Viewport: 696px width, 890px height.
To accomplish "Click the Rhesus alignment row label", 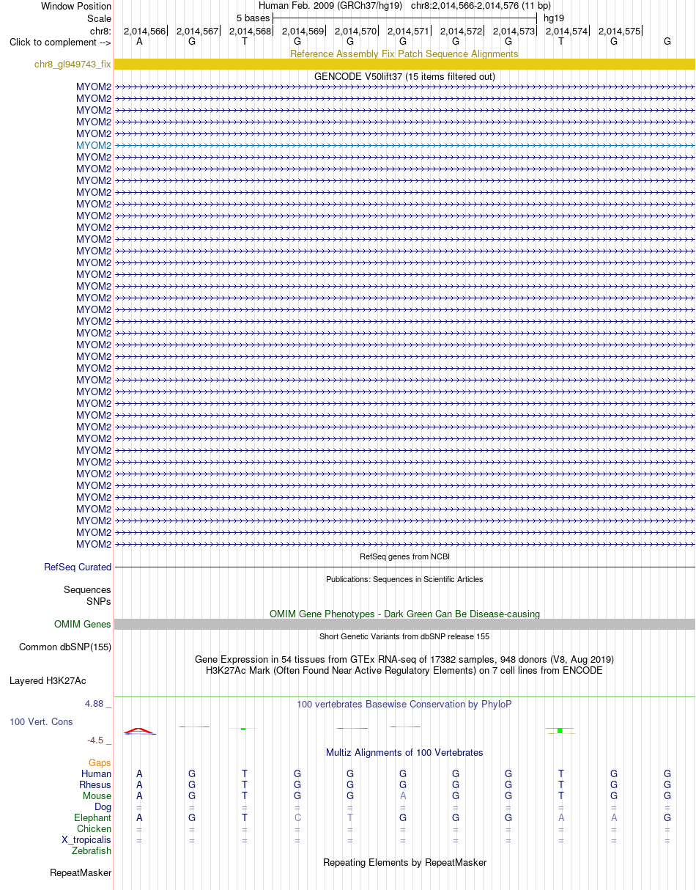I will click(x=95, y=785).
